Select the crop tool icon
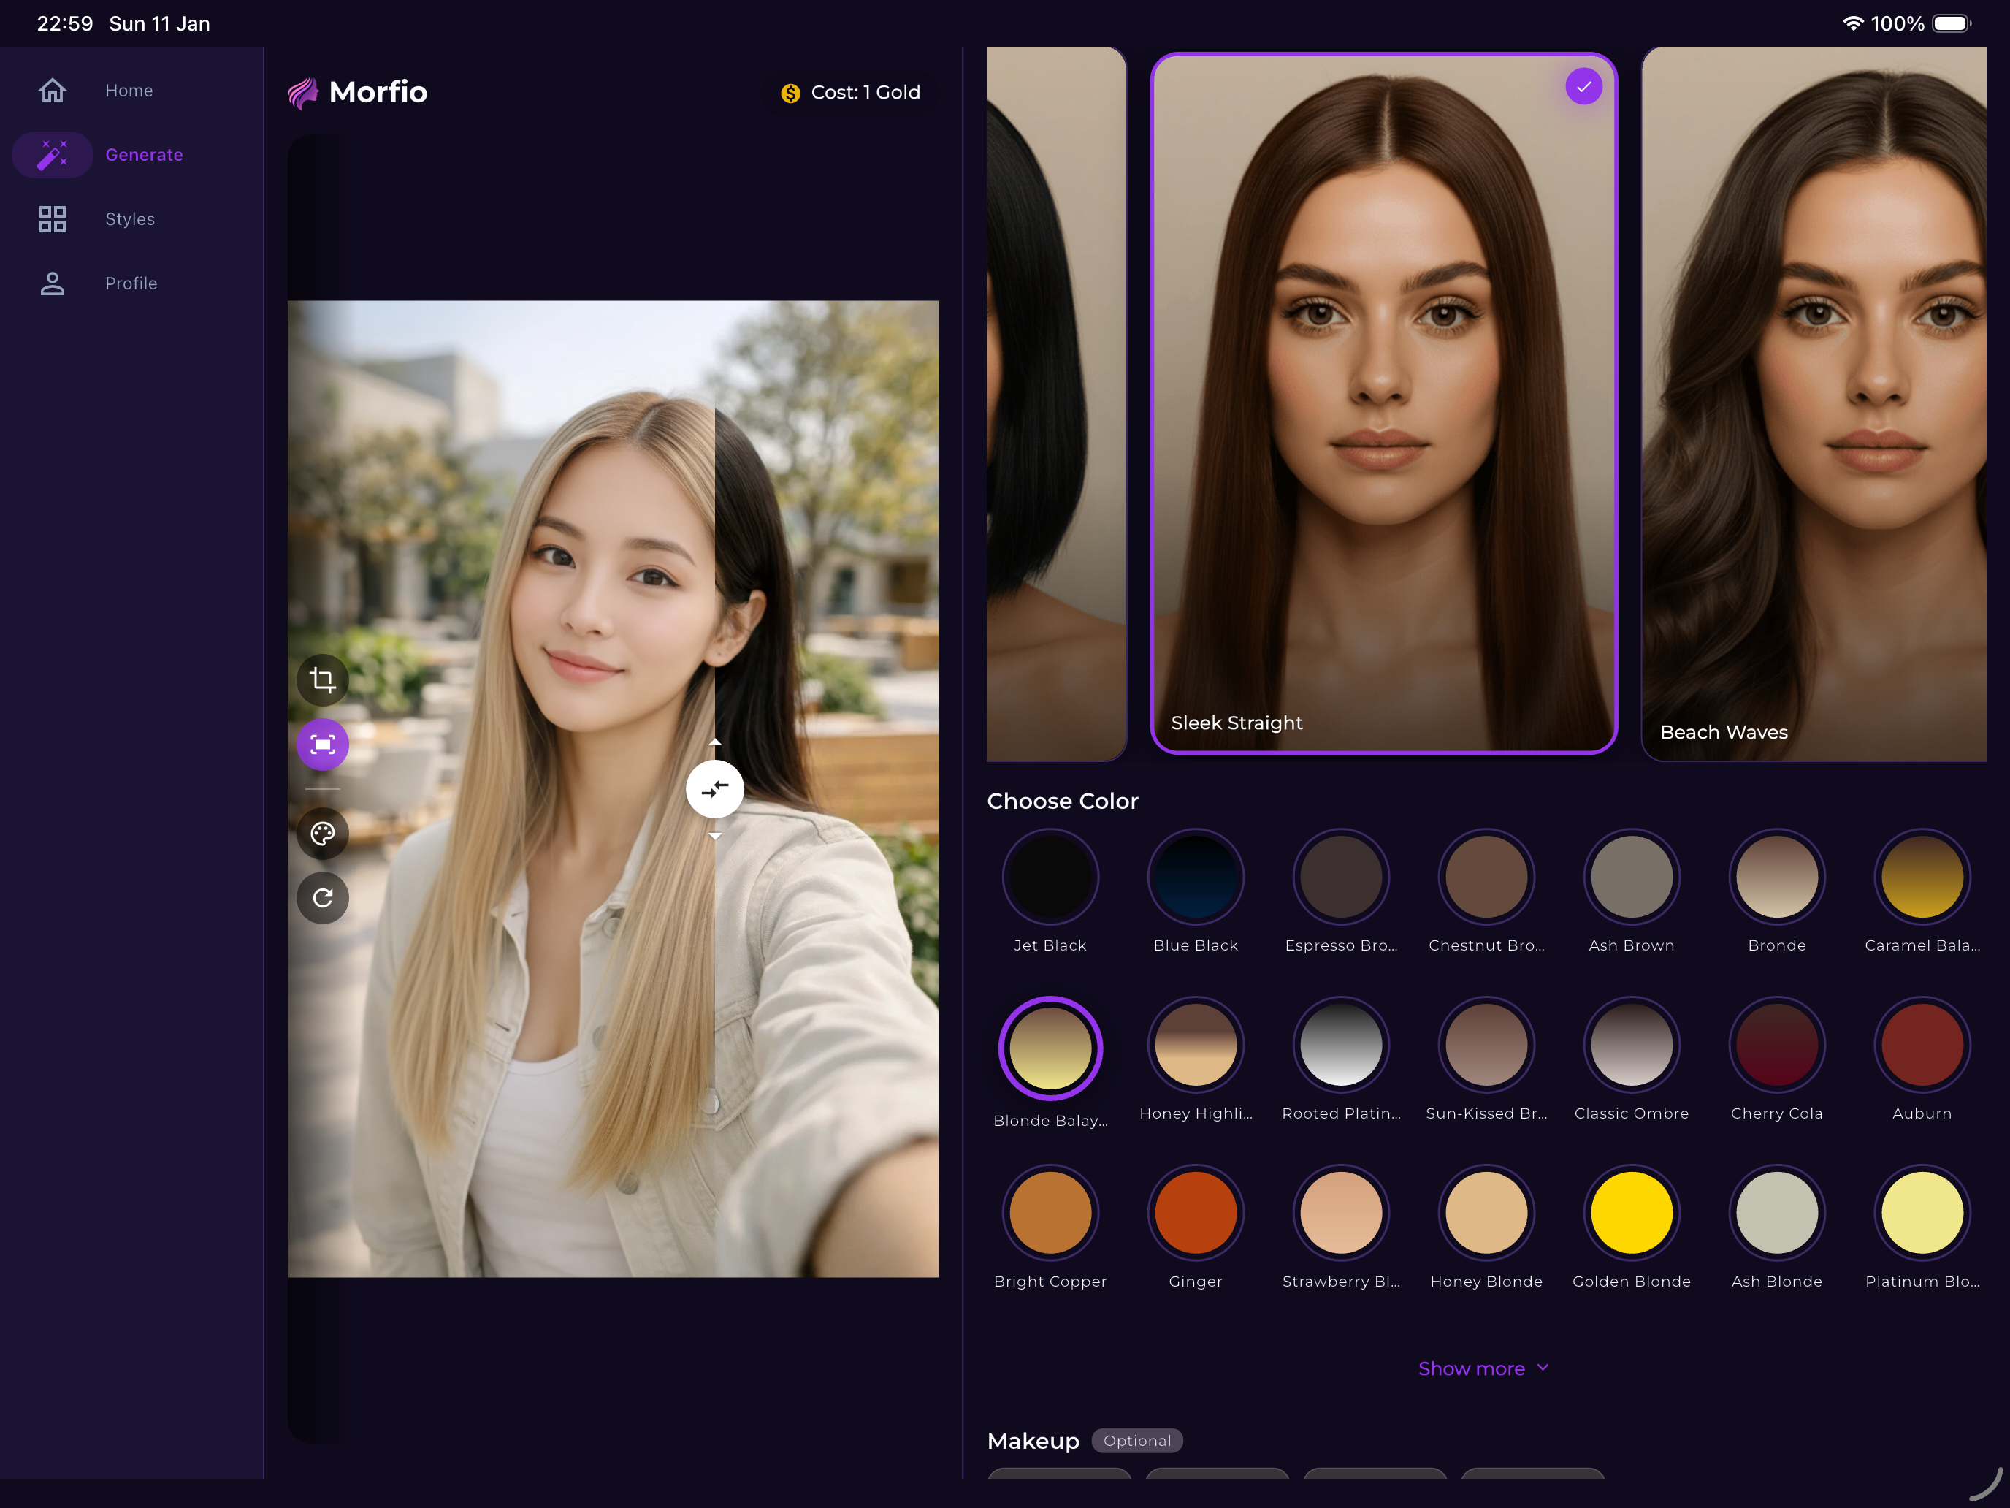Image resolution: width=2010 pixels, height=1508 pixels. (323, 680)
